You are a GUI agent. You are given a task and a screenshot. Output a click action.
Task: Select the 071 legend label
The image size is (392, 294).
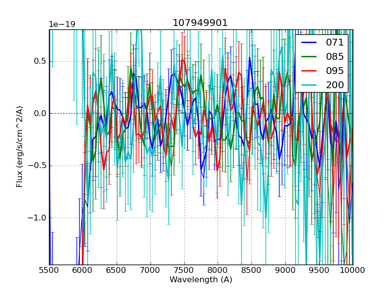pyautogui.click(x=335, y=43)
